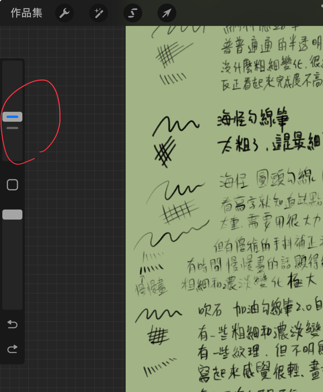323x392 pixels.
Task: Click the brush size slider handle
Action: [x=12, y=117]
